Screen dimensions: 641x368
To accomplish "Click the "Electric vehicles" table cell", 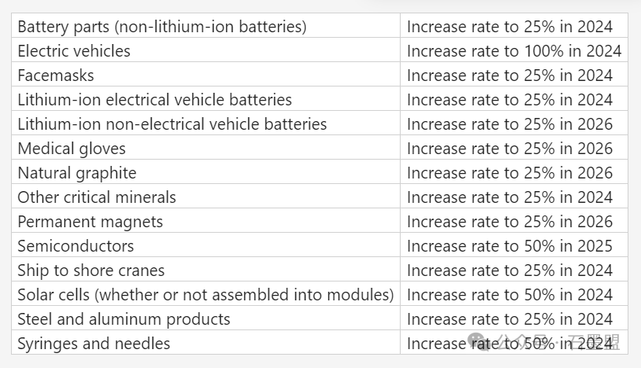I will pyautogui.click(x=74, y=51).
